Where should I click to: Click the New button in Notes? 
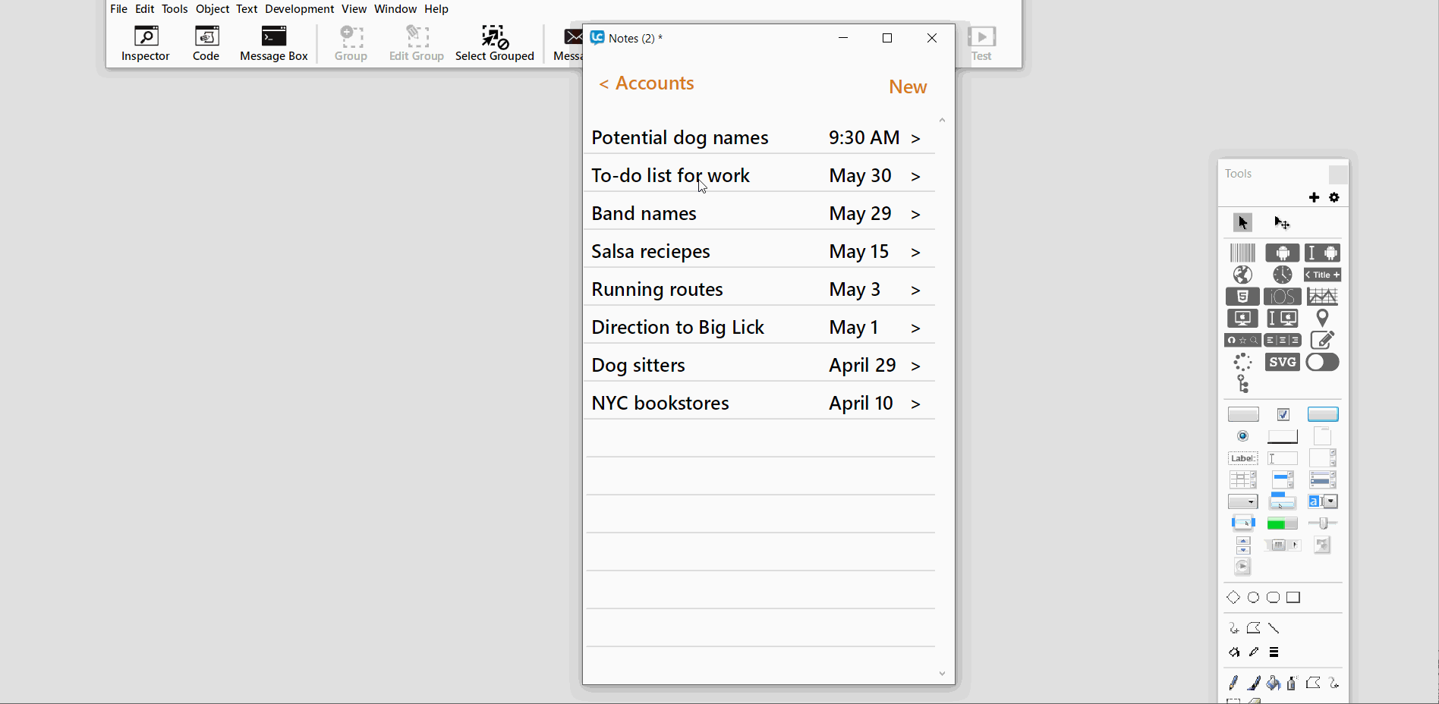[908, 87]
